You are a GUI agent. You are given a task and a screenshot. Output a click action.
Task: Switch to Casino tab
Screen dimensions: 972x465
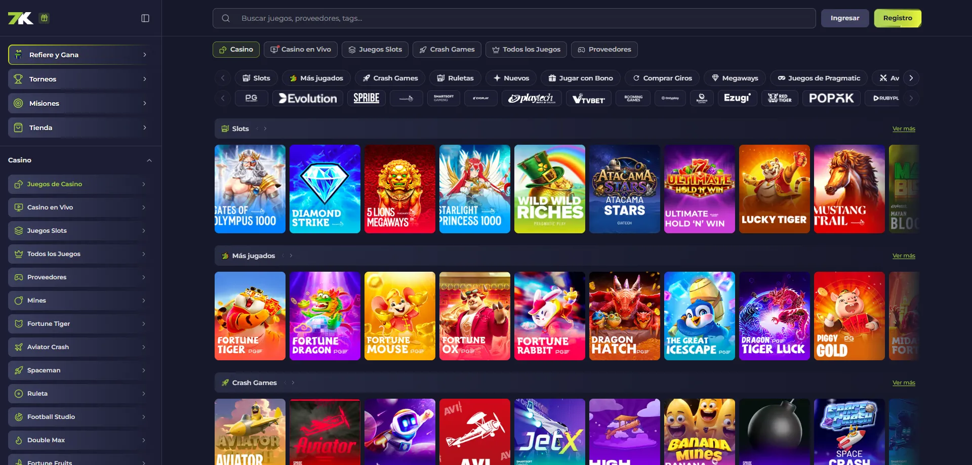pyautogui.click(x=236, y=50)
